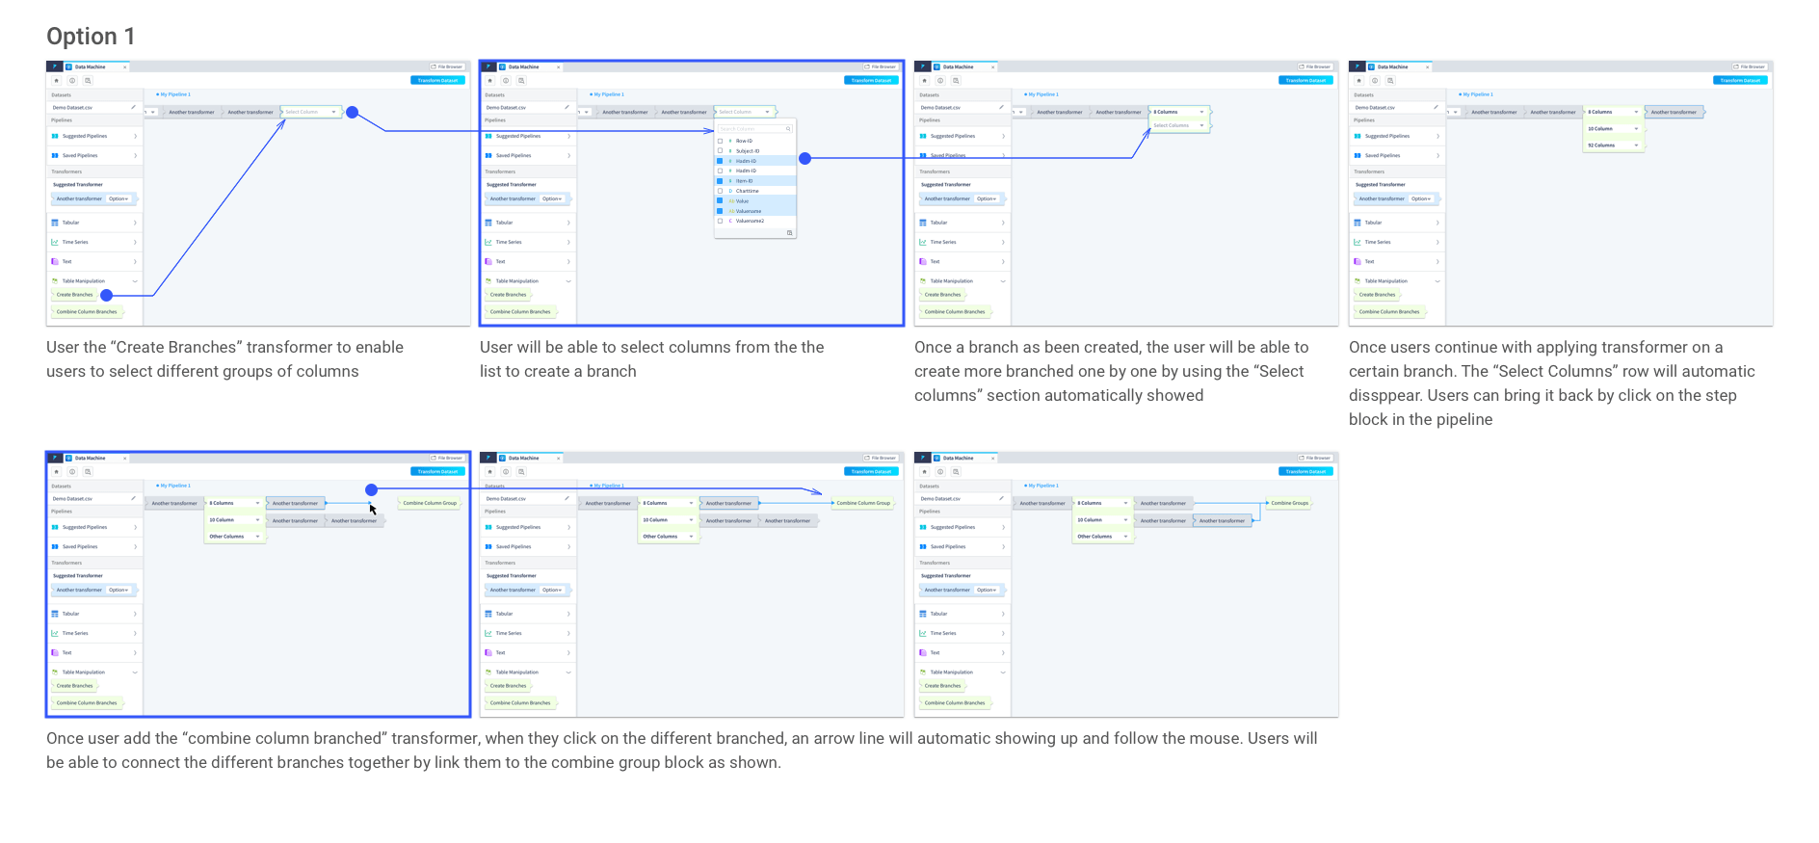Uncheck the Value checkbox
1819x843 pixels.
click(x=720, y=200)
